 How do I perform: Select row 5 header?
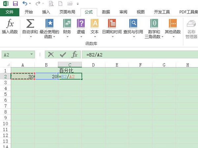(x=5, y=94)
